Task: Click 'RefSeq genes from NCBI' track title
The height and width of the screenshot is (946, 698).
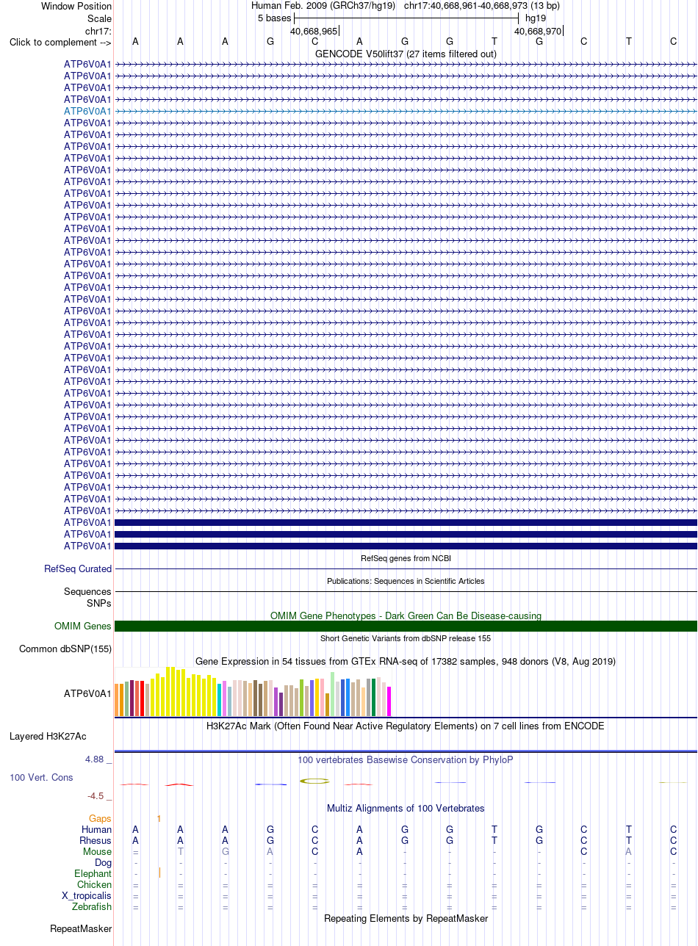Action: [406, 559]
